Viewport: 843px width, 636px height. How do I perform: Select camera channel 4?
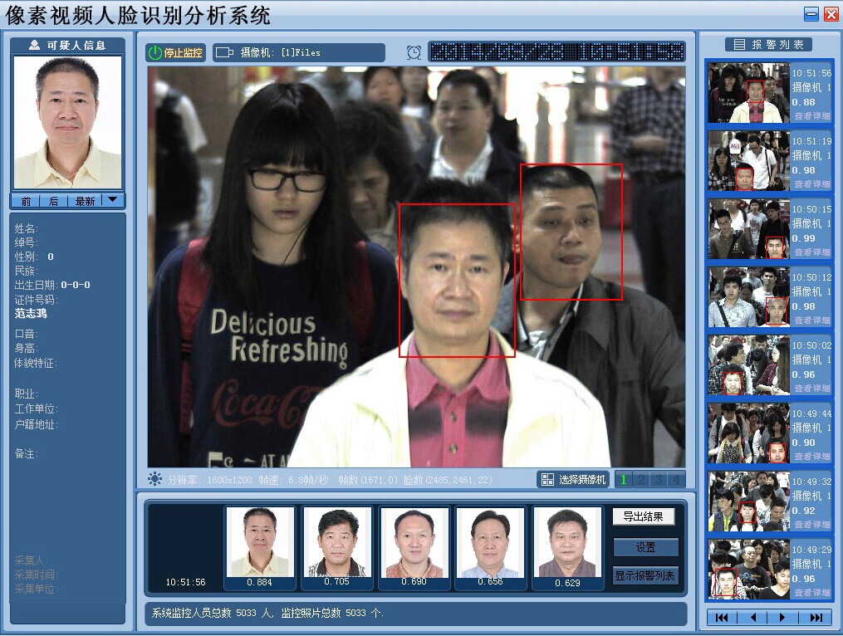click(x=676, y=479)
